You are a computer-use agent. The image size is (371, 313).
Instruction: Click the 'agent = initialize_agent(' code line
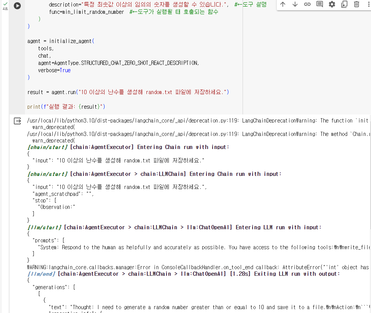61,41
